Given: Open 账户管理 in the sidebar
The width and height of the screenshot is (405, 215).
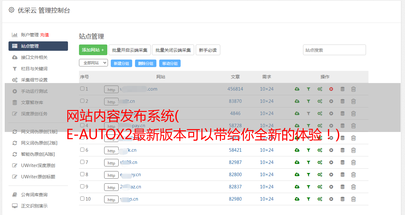Looking at the screenshot, I should tap(30, 35).
